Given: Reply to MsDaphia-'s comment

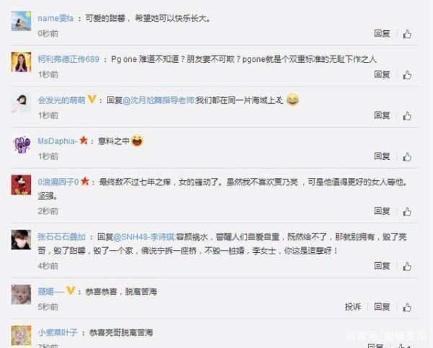Looking at the screenshot, I should click(382, 156).
